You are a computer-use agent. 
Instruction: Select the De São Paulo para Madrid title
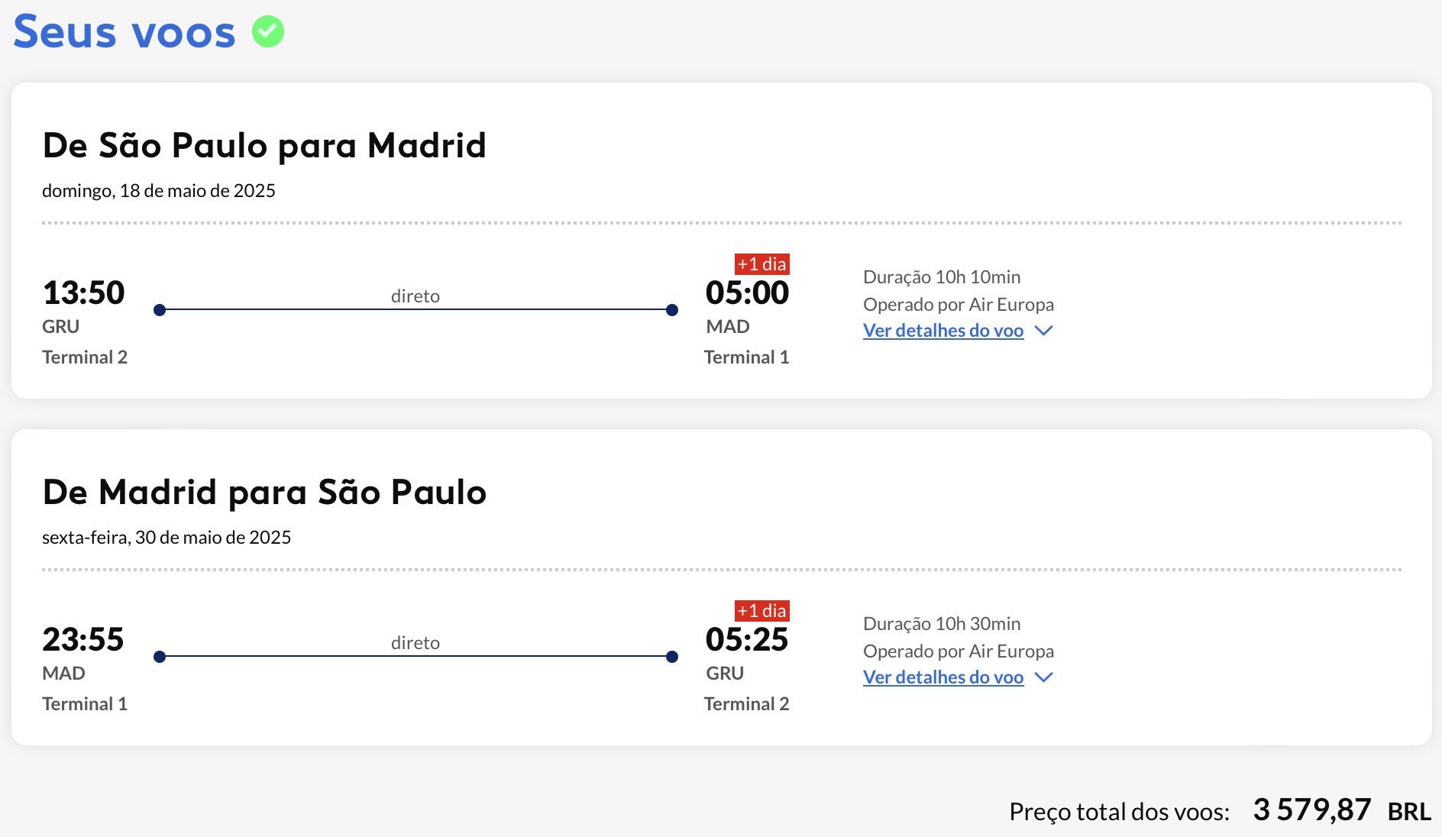point(264,145)
